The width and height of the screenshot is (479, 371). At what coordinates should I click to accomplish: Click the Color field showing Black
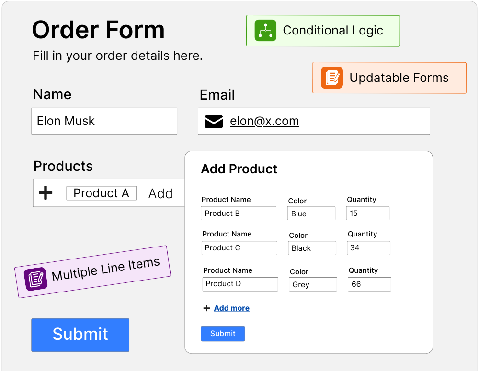(312, 248)
